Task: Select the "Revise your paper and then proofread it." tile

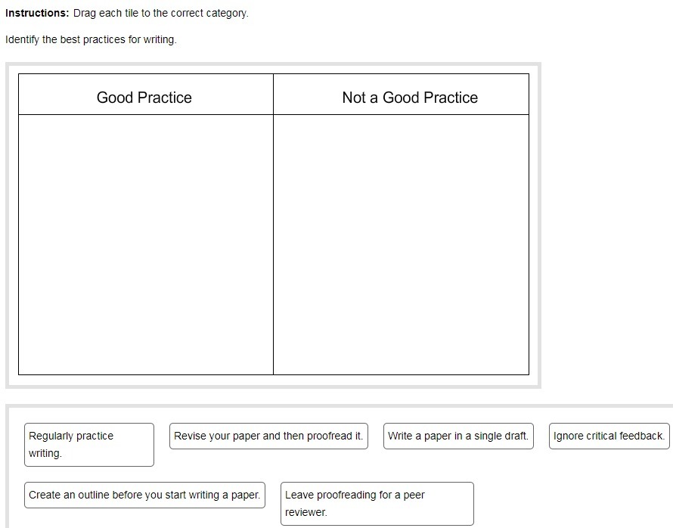Action: pyautogui.click(x=268, y=436)
